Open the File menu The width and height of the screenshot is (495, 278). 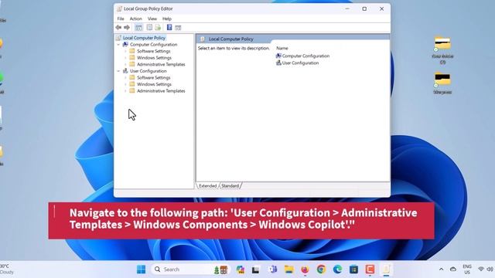tap(121, 19)
